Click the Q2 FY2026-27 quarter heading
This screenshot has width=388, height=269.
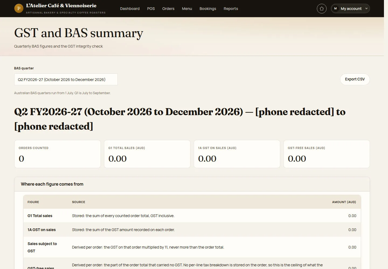click(x=180, y=119)
